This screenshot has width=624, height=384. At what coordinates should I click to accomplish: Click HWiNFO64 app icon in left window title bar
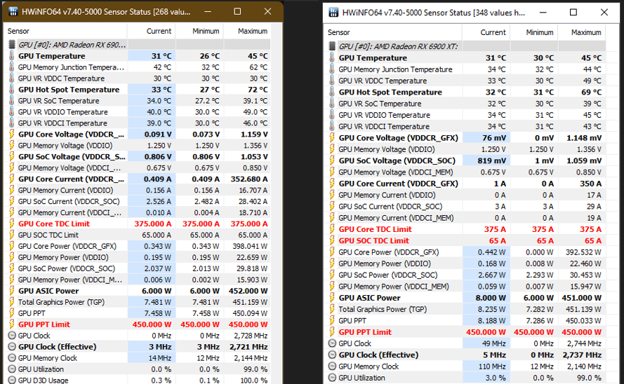(x=13, y=11)
